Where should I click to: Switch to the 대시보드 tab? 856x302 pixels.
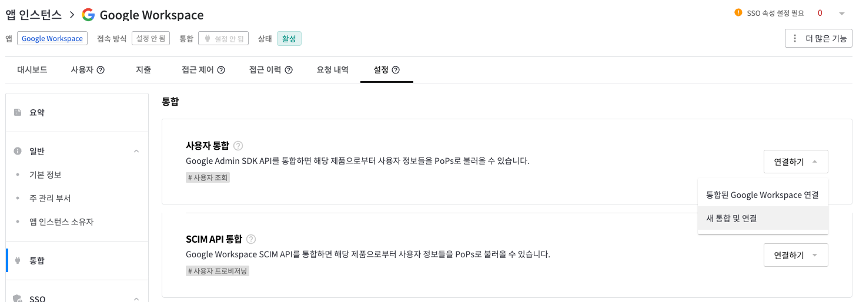(32, 70)
